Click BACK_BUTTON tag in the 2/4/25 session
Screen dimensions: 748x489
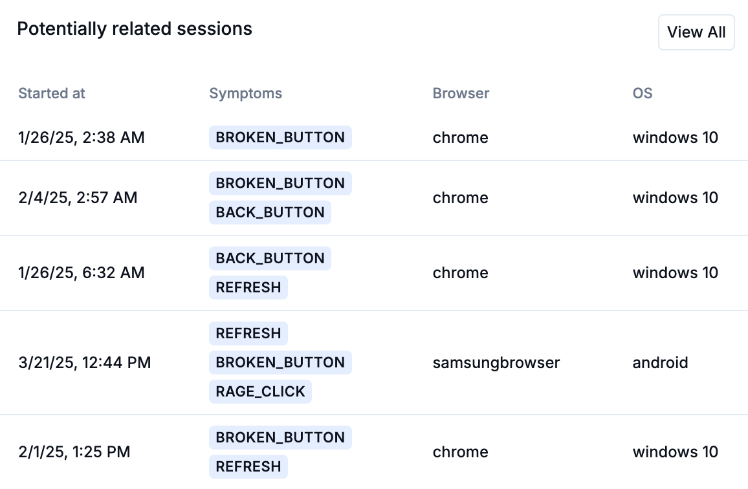point(270,213)
